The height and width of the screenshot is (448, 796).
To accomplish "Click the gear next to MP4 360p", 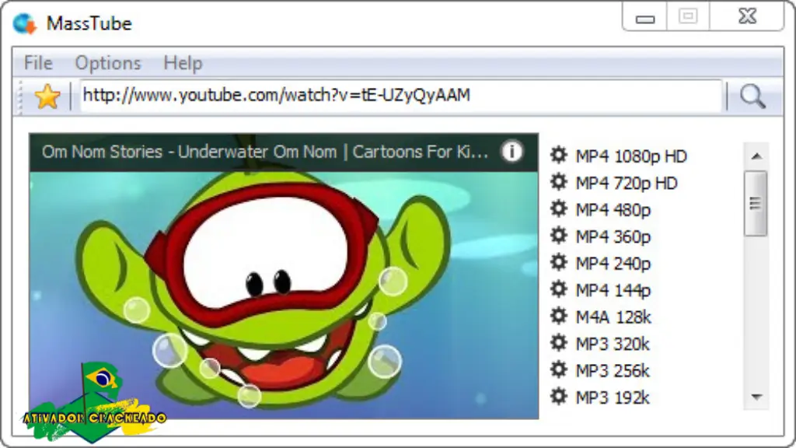I will tap(558, 236).
